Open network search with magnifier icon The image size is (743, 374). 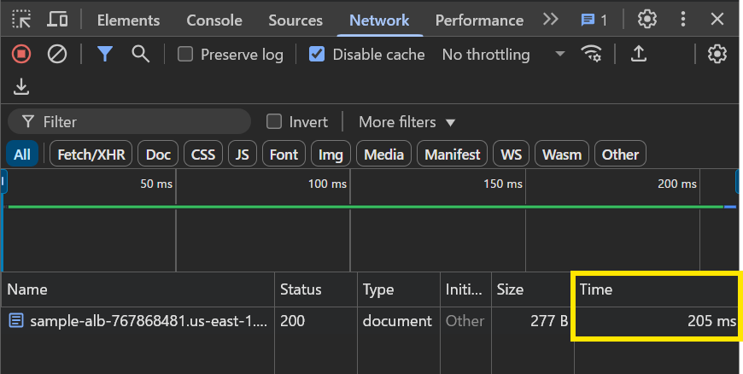point(140,54)
